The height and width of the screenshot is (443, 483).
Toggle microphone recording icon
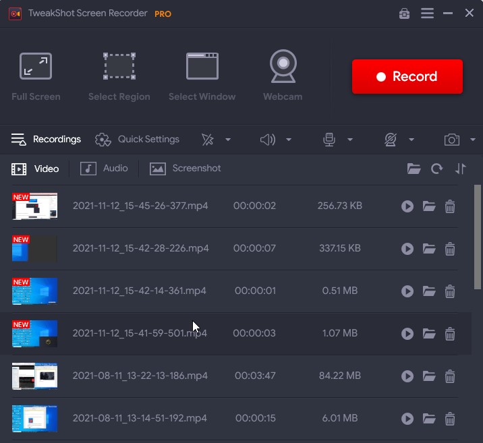(x=329, y=140)
